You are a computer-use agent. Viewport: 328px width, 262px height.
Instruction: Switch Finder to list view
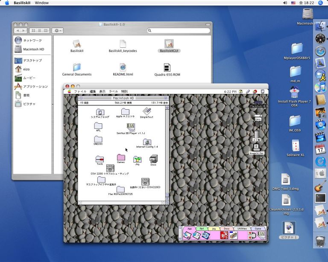[40, 30]
